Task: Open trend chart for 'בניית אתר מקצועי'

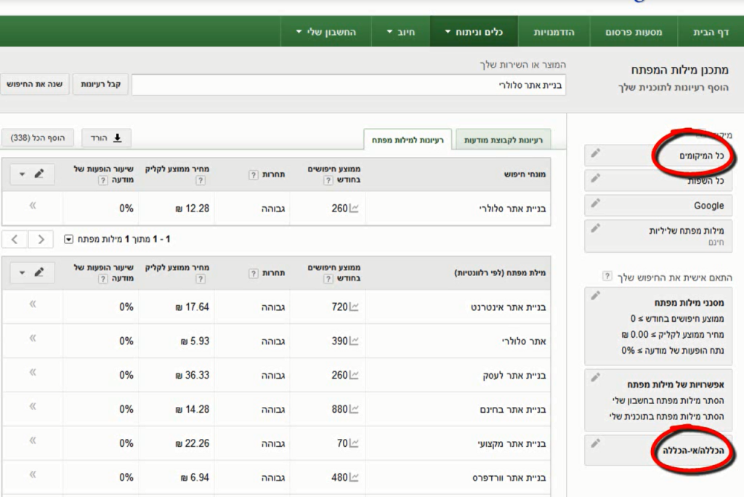Action: [354, 443]
